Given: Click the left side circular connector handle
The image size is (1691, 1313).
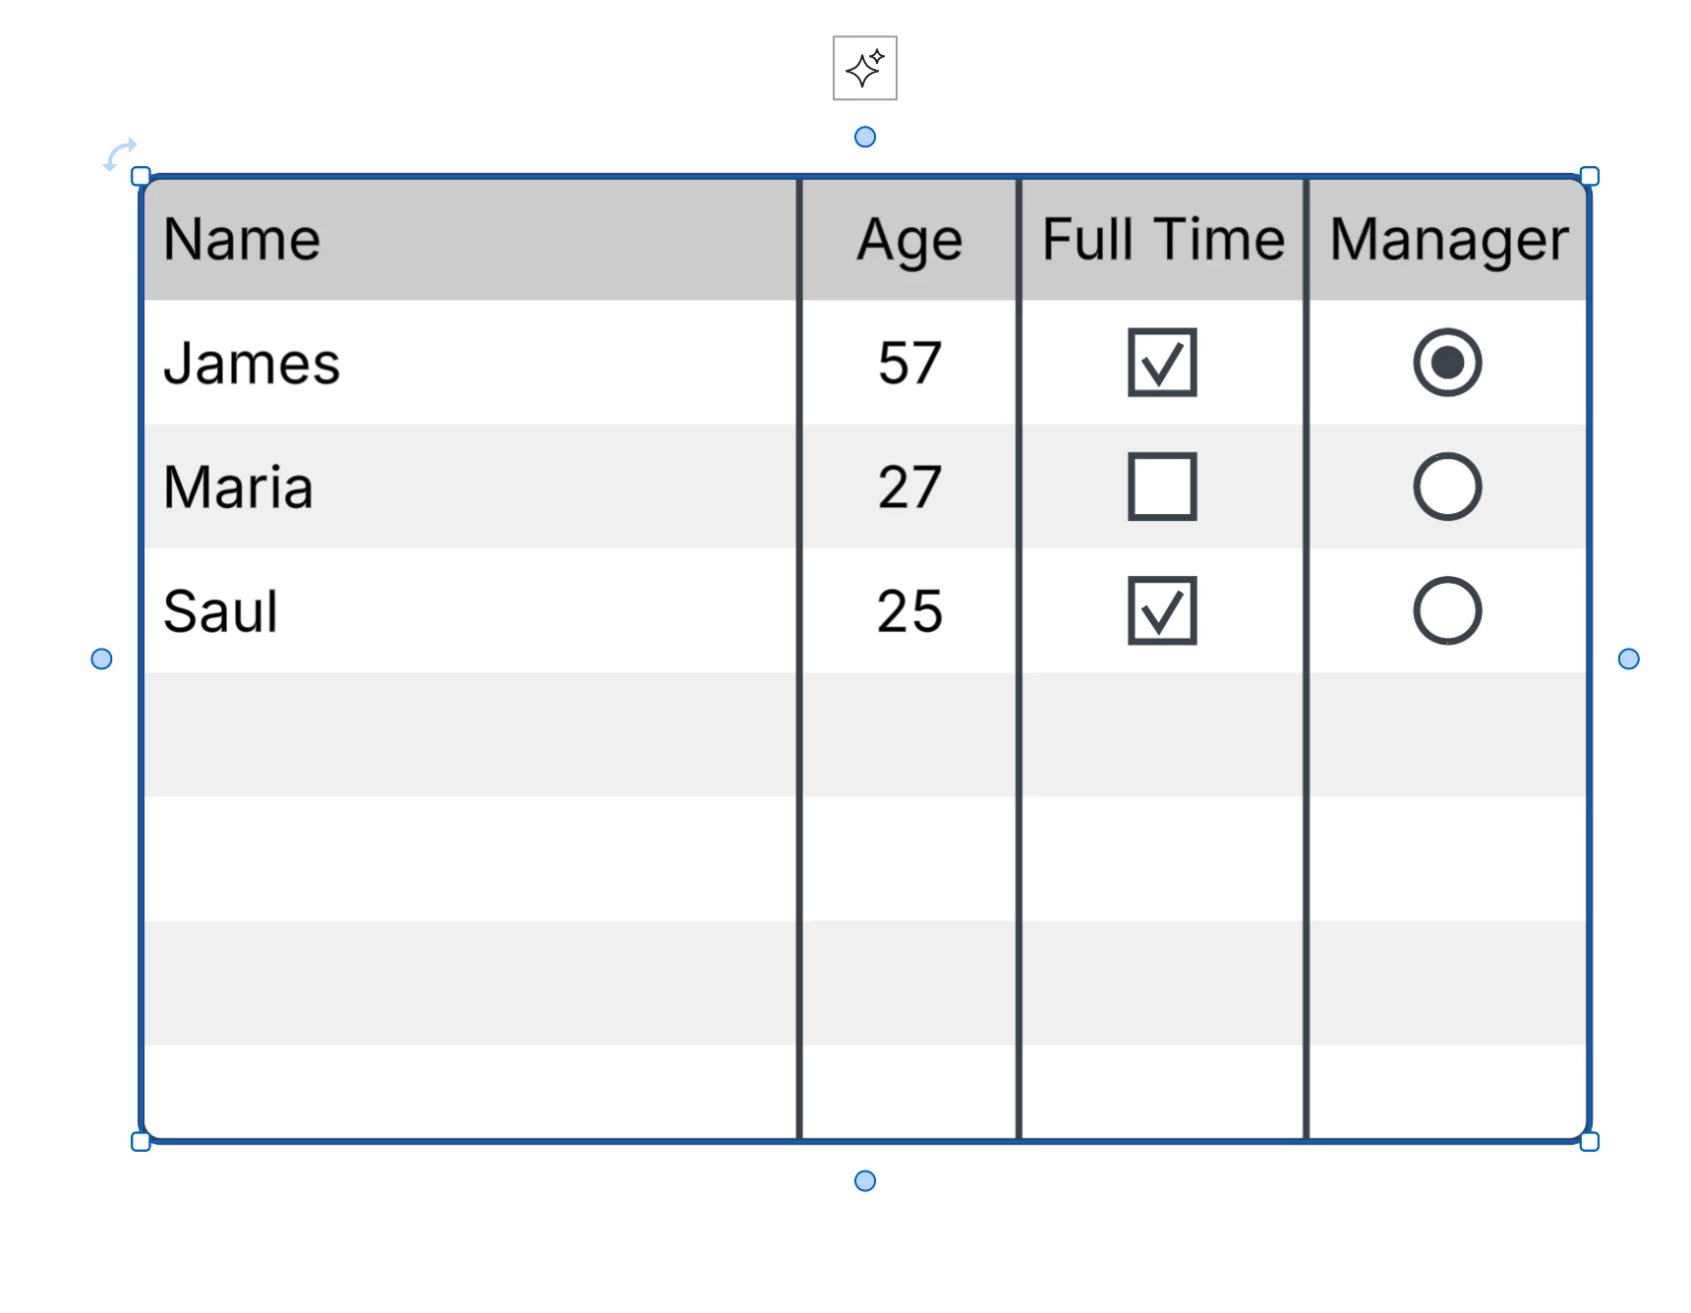Looking at the screenshot, I should point(101,658).
